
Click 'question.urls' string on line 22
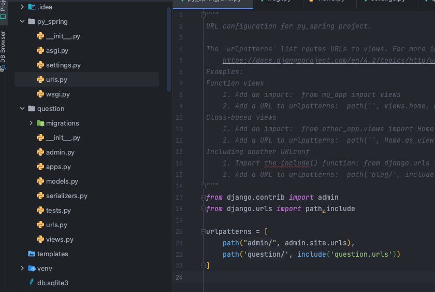pos(361,254)
